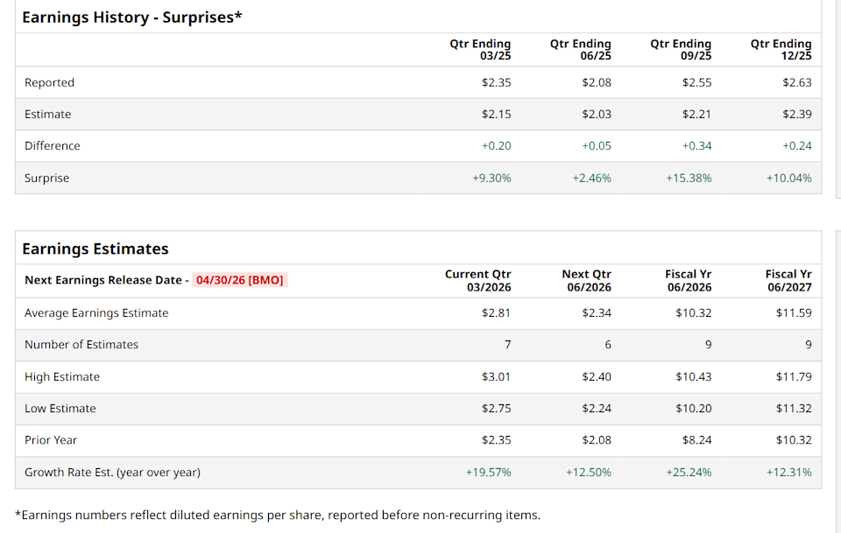
Task: Click the "Earnings History - Surprises*" heading
Action: 131,17
